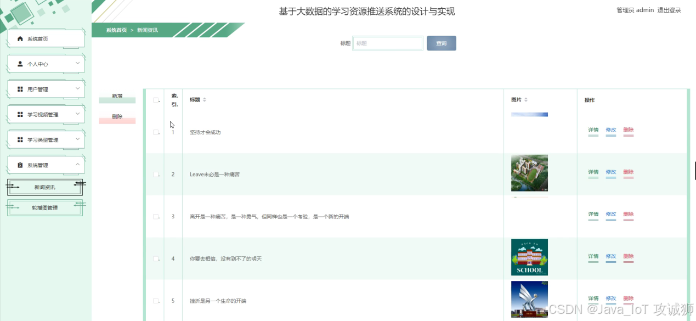Viewport: 696px width, 321px height.
Task: Select the 轮播图管理 submenu item
Action: pyautogui.click(x=45, y=208)
